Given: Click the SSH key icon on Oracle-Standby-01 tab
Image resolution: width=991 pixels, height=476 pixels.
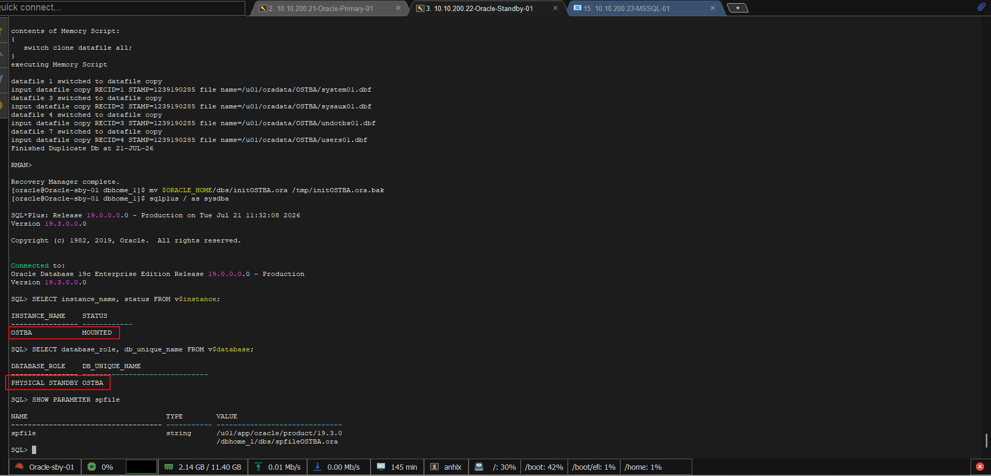Looking at the screenshot, I should tap(420, 8).
